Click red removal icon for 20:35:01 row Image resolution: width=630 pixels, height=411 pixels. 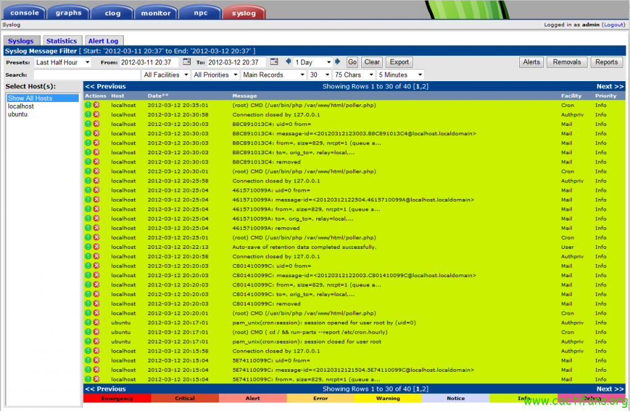(x=97, y=105)
